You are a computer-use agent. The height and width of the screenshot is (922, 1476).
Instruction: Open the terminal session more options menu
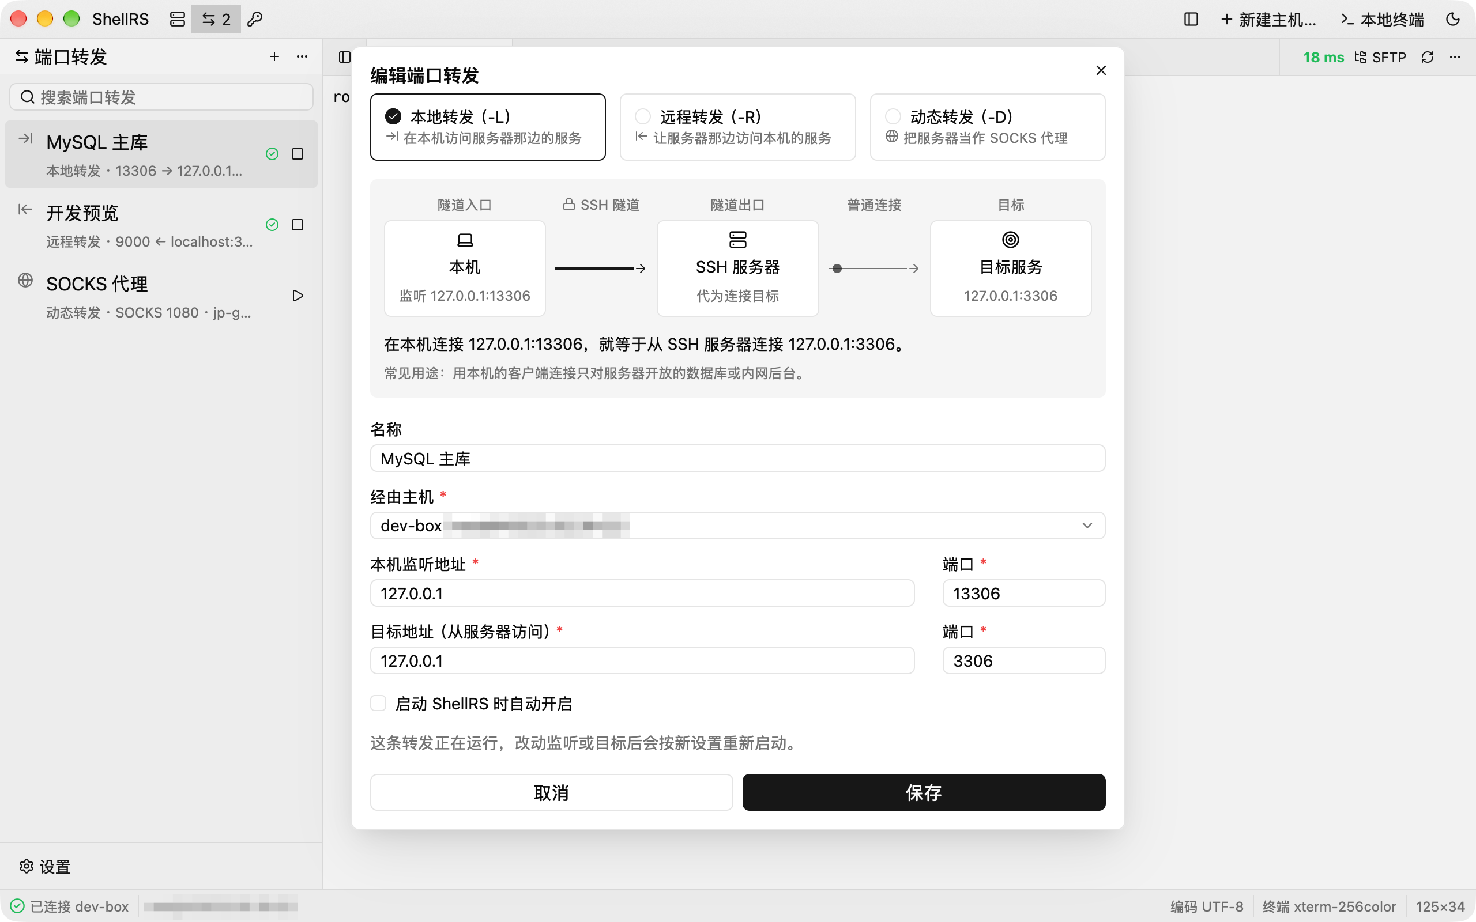[1455, 57]
